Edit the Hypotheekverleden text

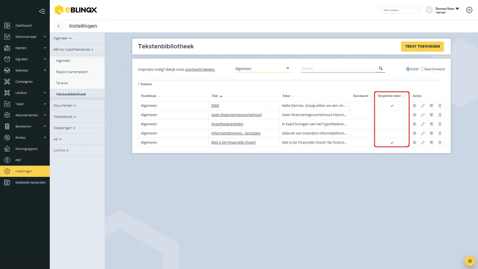coord(423,124)
